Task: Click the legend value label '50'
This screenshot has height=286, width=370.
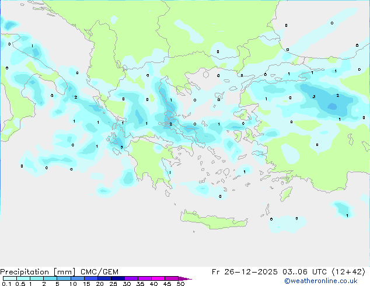Action: [x=180, y=284]
